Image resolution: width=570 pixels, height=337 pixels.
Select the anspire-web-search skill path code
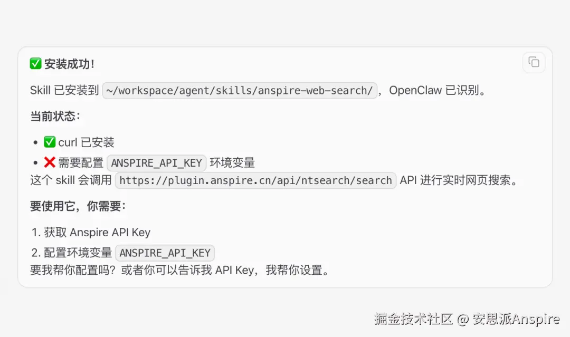tap(239, 91)
